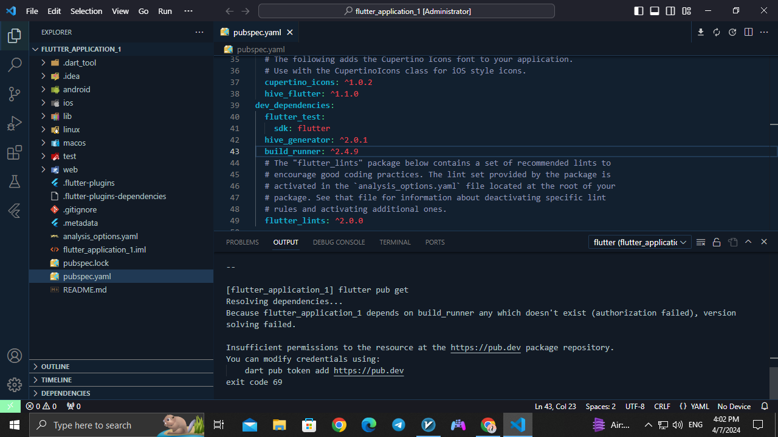Open the Source Control view

click(x=15, y=93)
